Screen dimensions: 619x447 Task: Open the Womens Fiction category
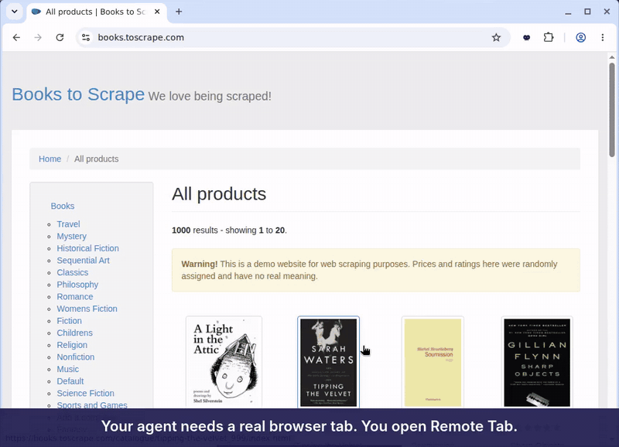pyautogui.click(x=87, y=309)
